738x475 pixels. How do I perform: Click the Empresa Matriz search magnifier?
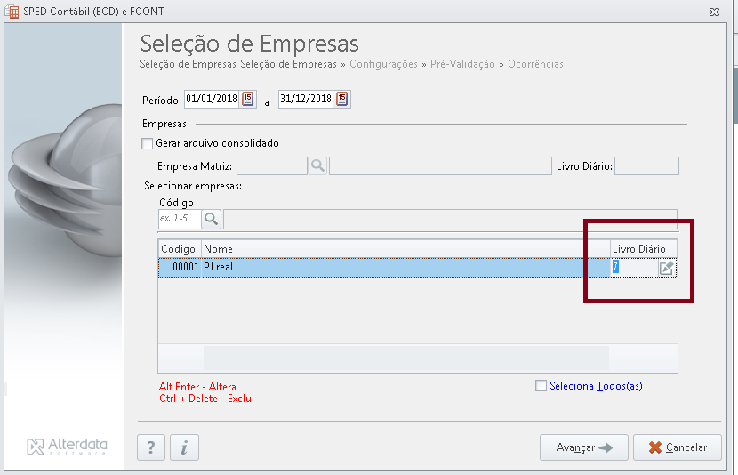point(317,165)
